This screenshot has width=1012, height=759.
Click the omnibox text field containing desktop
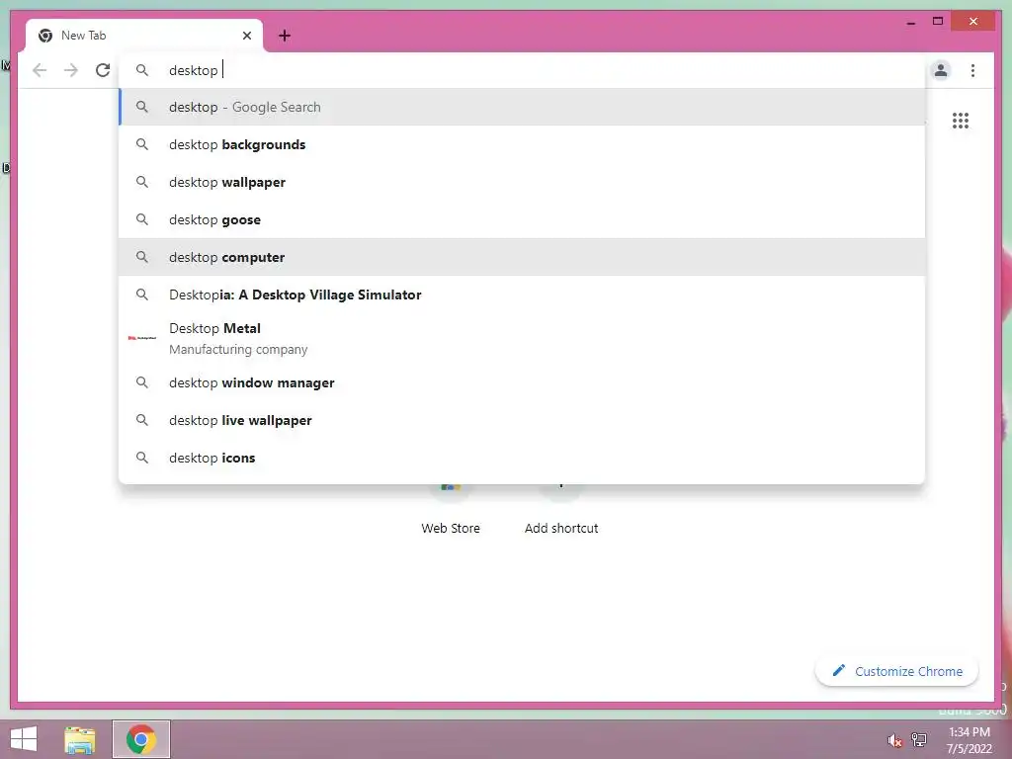[x=522, y=70]
